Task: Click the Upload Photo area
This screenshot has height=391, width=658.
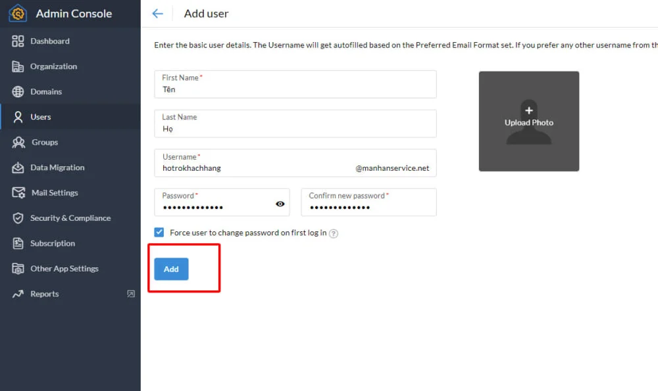Action: tap(528, 121)
